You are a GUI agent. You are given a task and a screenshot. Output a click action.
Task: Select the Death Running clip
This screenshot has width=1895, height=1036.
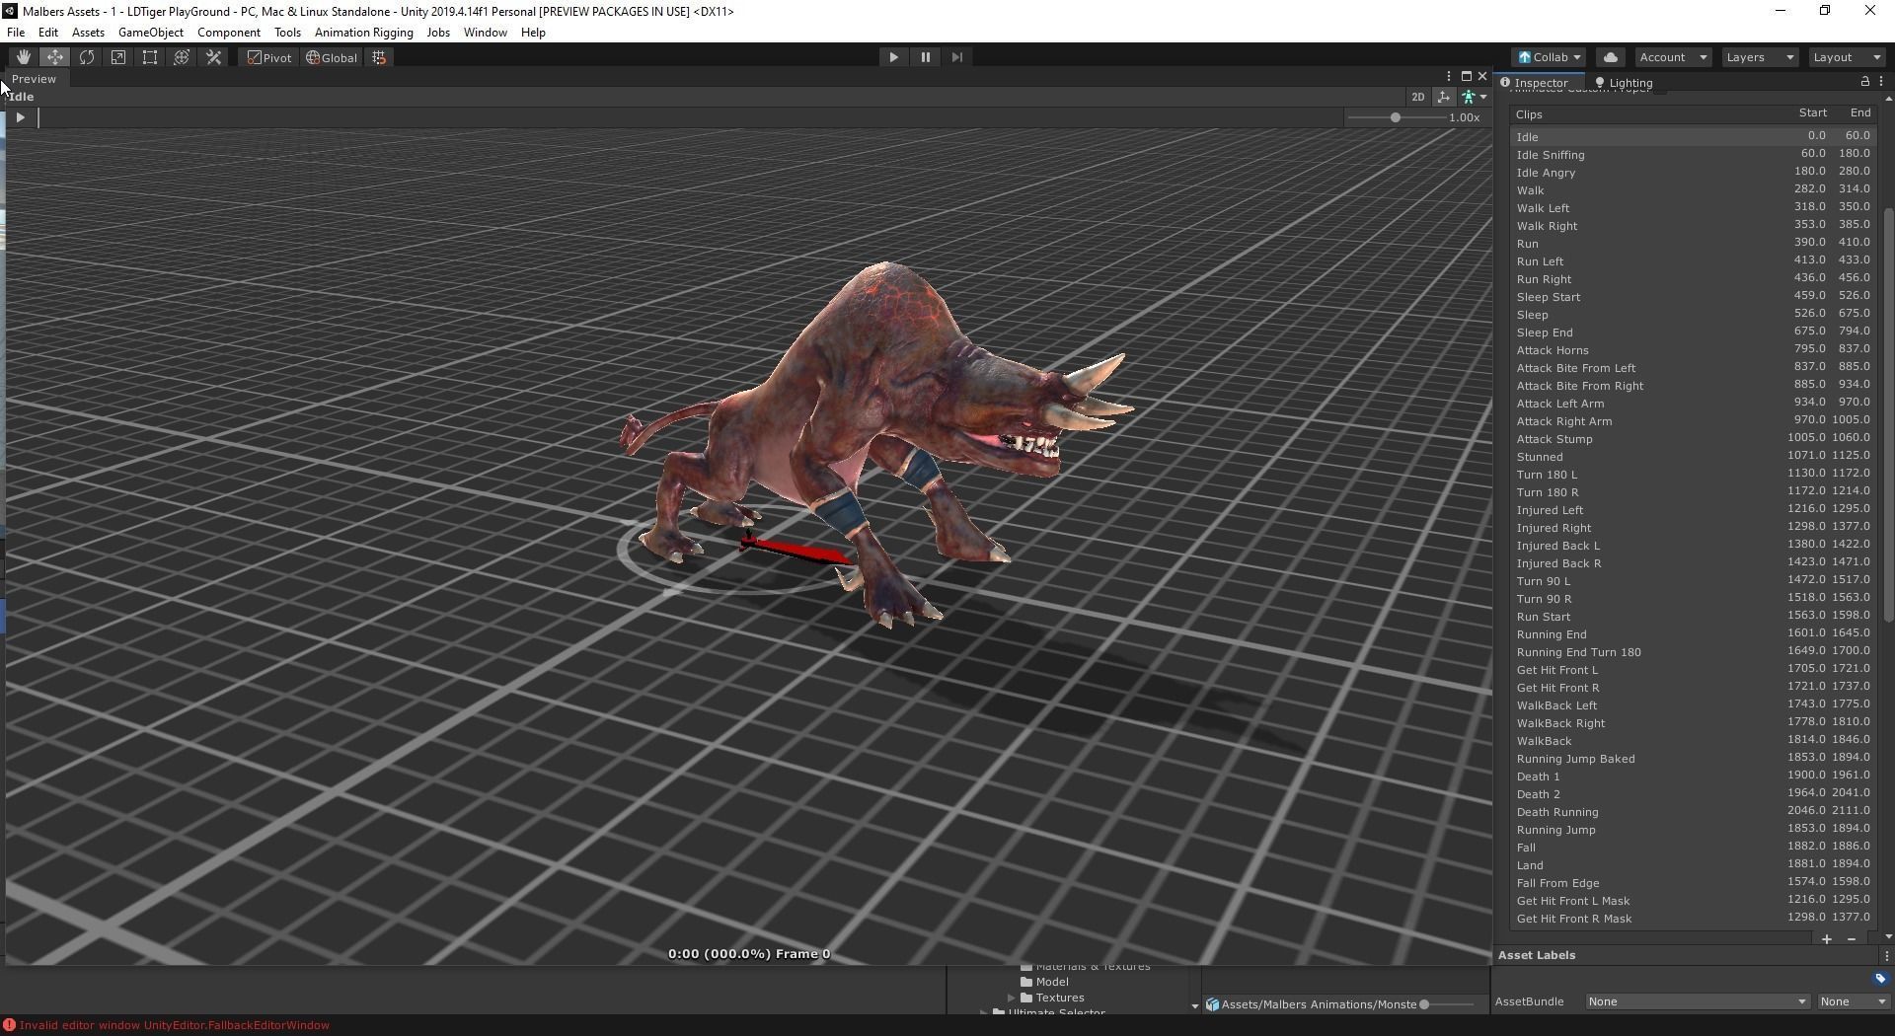[1692, 812]
